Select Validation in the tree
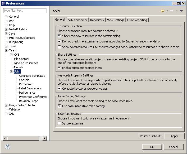This screenshot has width=187, height=154. coord(15,109)
